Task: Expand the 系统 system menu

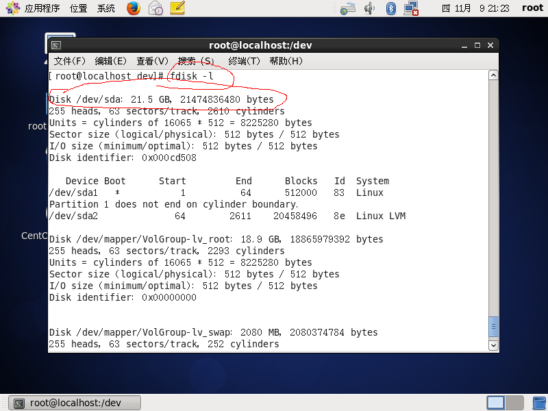Action: [x=106, y=8]
